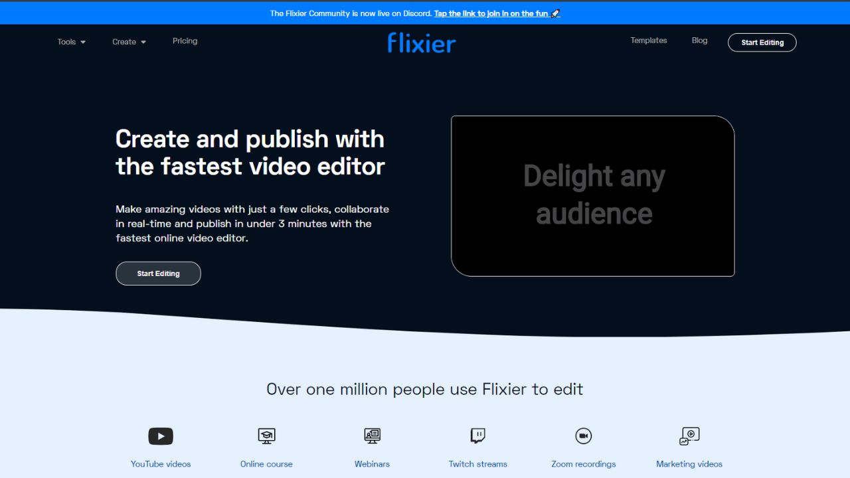Screen dimensions: 850x478
Task: Click the YouTube videos text link
Action: [160, 463]
